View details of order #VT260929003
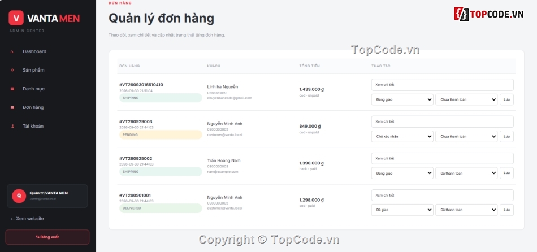Screen dimensions: 537x252 point(443,121)
